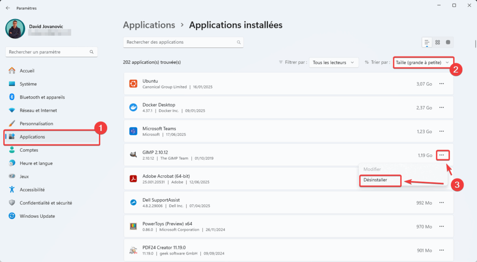
Task: Select the Système monitor icon
Action: (x=12, y=84)
